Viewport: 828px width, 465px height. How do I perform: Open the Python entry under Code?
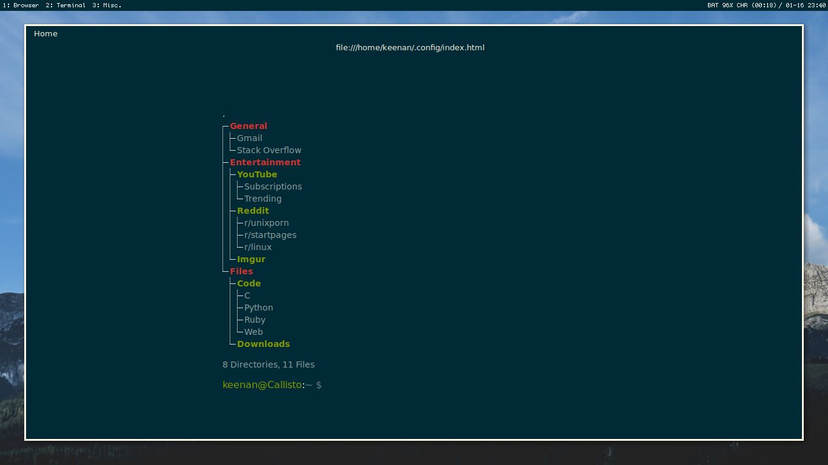[x=258, y=308]
